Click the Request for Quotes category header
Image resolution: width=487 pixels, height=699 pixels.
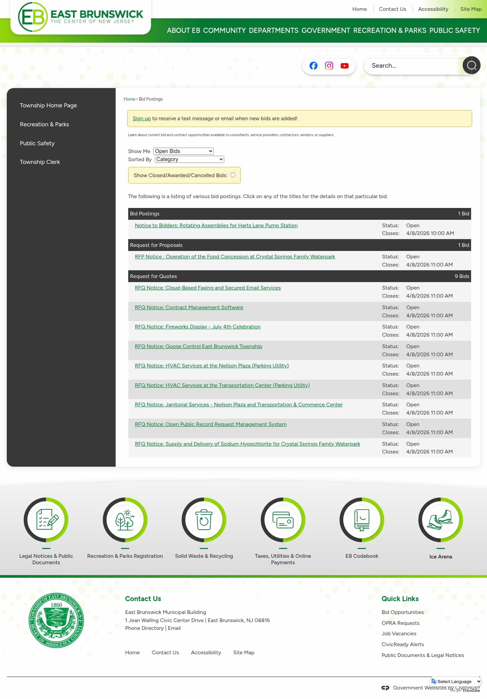pos(300,276)
